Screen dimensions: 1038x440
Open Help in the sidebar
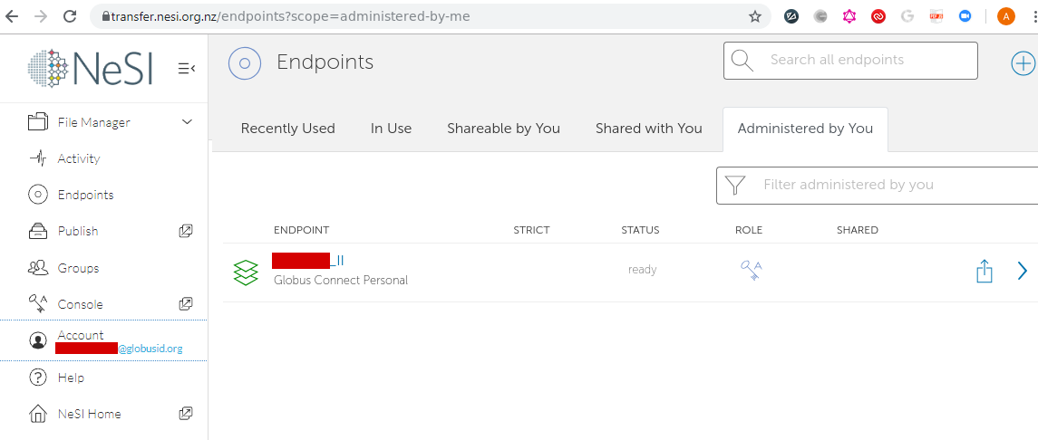[x=70, y=378]
